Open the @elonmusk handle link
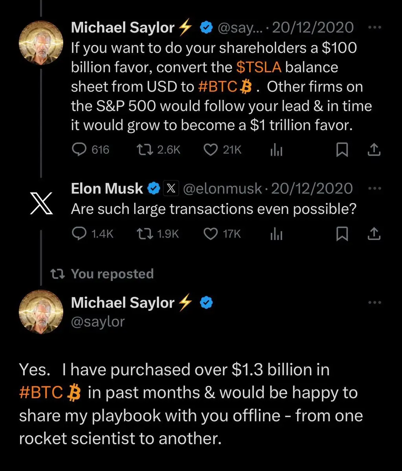This screenshot has height=471, width=402. pyautogui.click(x=222, y=189)
